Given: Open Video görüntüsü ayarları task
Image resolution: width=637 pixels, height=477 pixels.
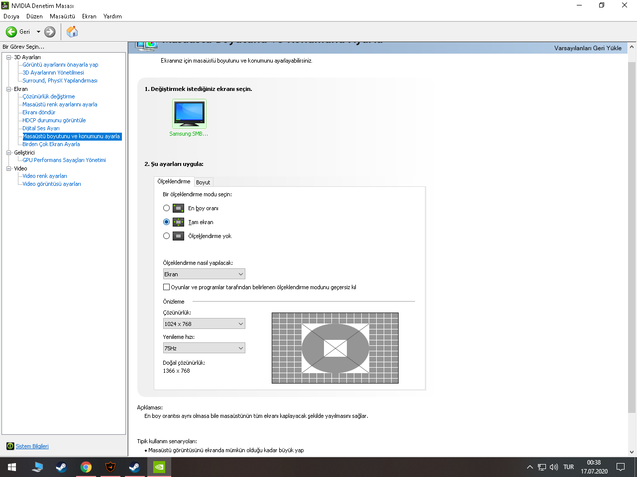Looking at the screenshot, I should [x=52, y=184].
